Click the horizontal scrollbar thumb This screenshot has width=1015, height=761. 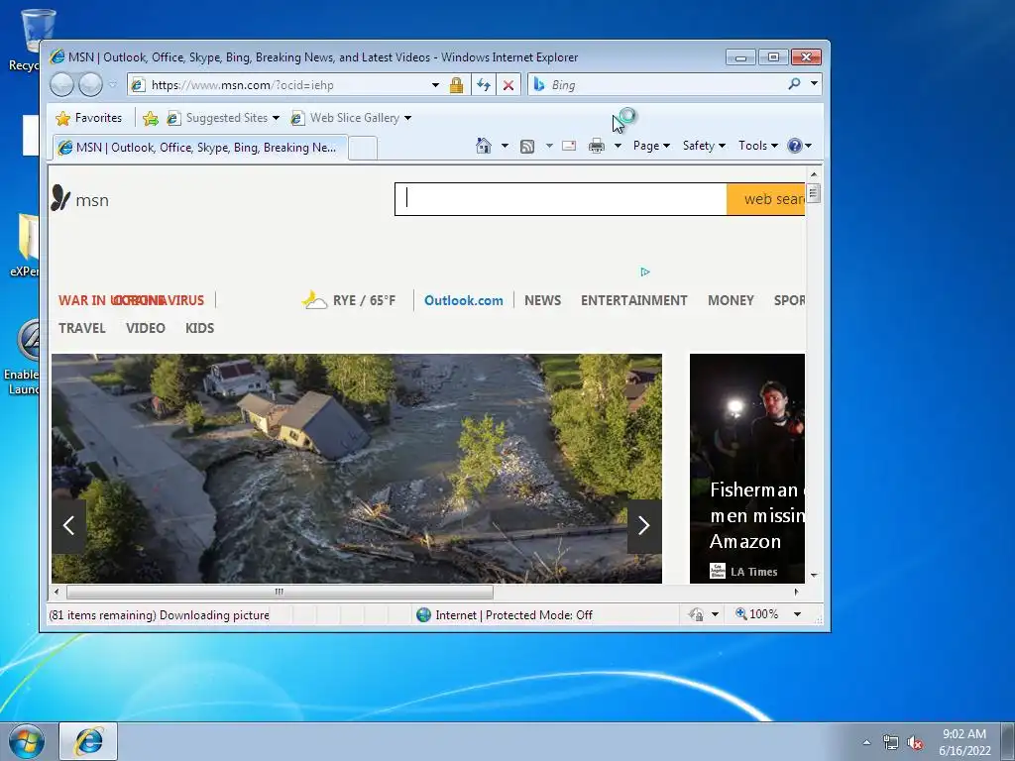coord(280,592)
